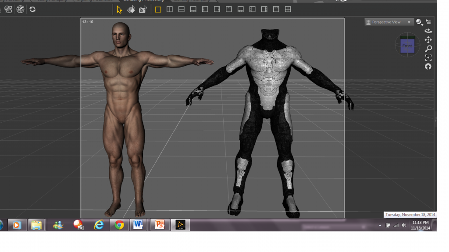449x252 pixels.
Task: Open the Perspective View camera dropdown
Action: 389,22
